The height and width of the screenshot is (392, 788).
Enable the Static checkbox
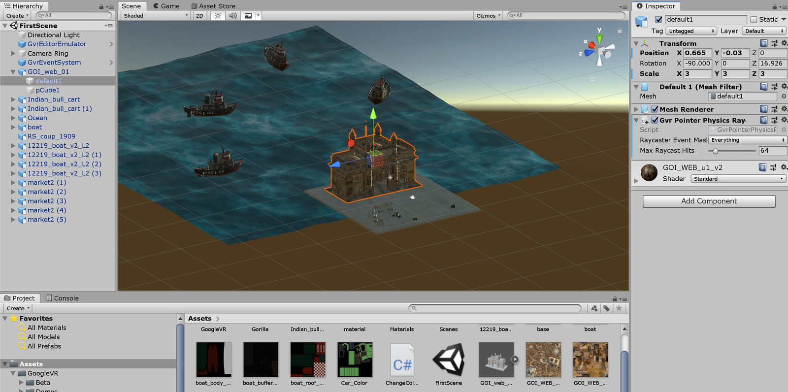(x=754, y=20)
